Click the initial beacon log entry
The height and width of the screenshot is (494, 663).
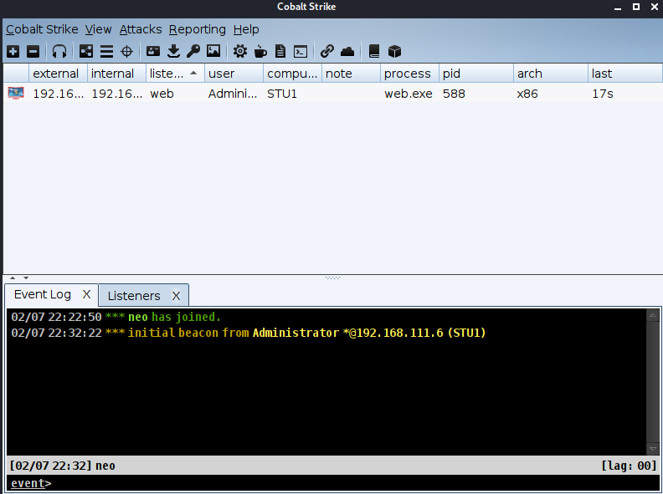click(248, 333)
